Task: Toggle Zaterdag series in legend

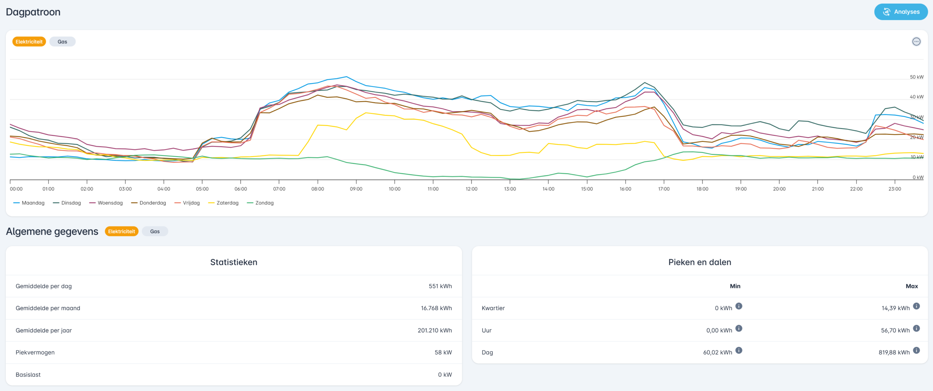Action: [x=223, y=203]
